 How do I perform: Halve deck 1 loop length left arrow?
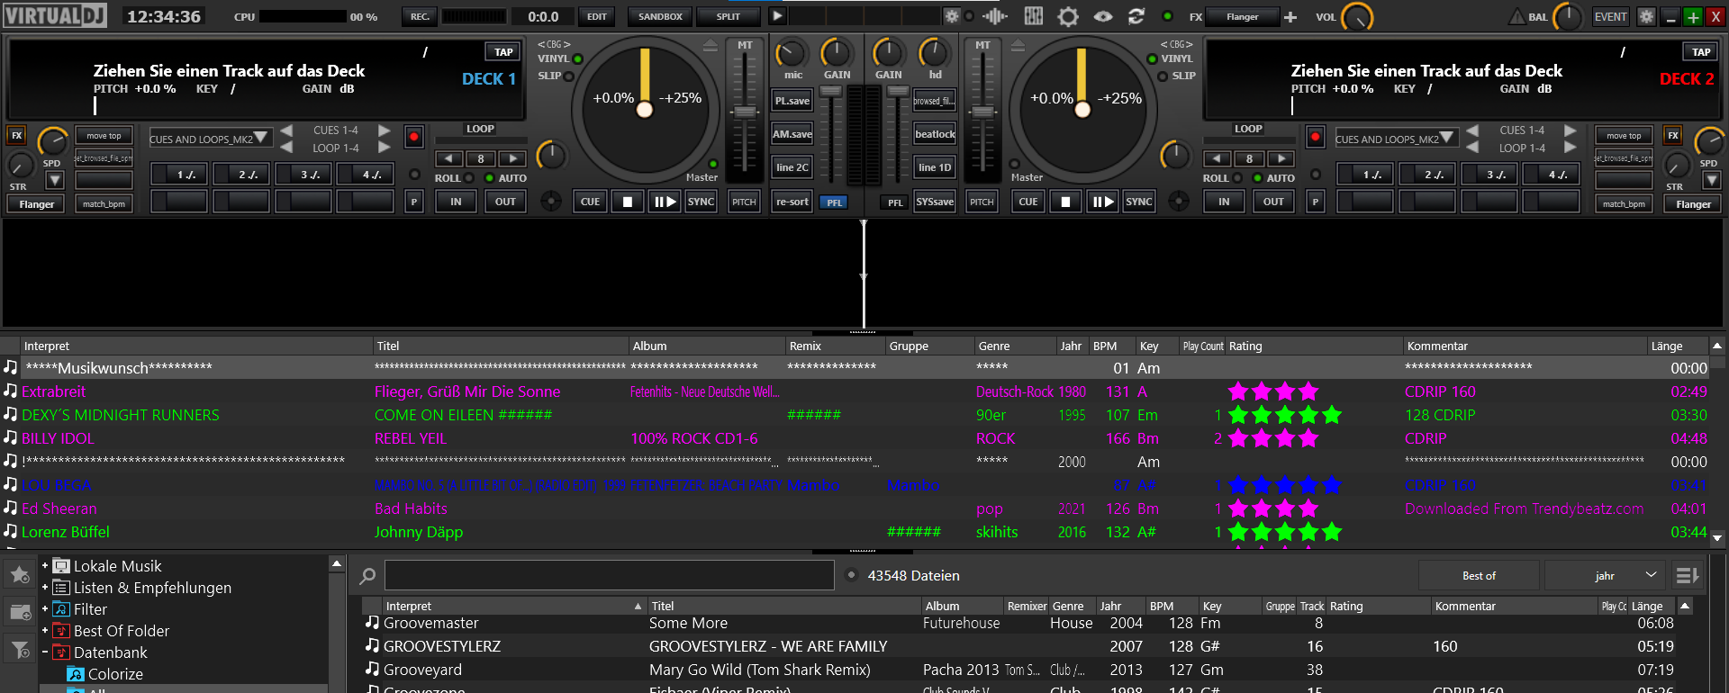click(448, 158)
